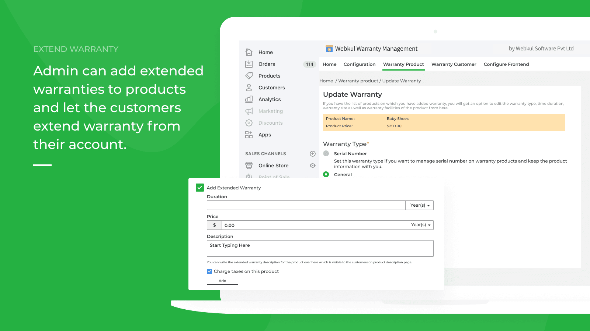The height and width of the screenshot is (331, 590).
Task: Open the Orders inbox icon
Action: pos(249,64)
